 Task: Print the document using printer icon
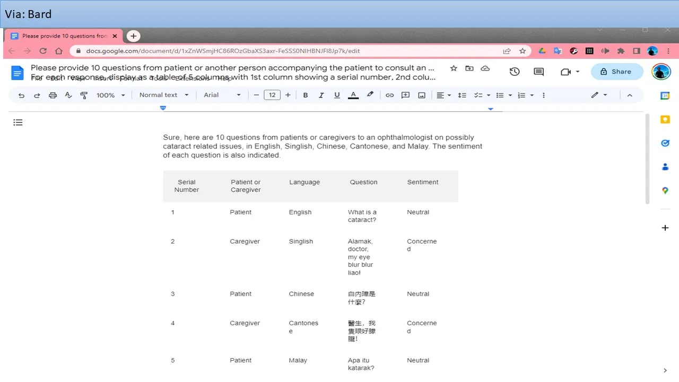coord(53,95)
